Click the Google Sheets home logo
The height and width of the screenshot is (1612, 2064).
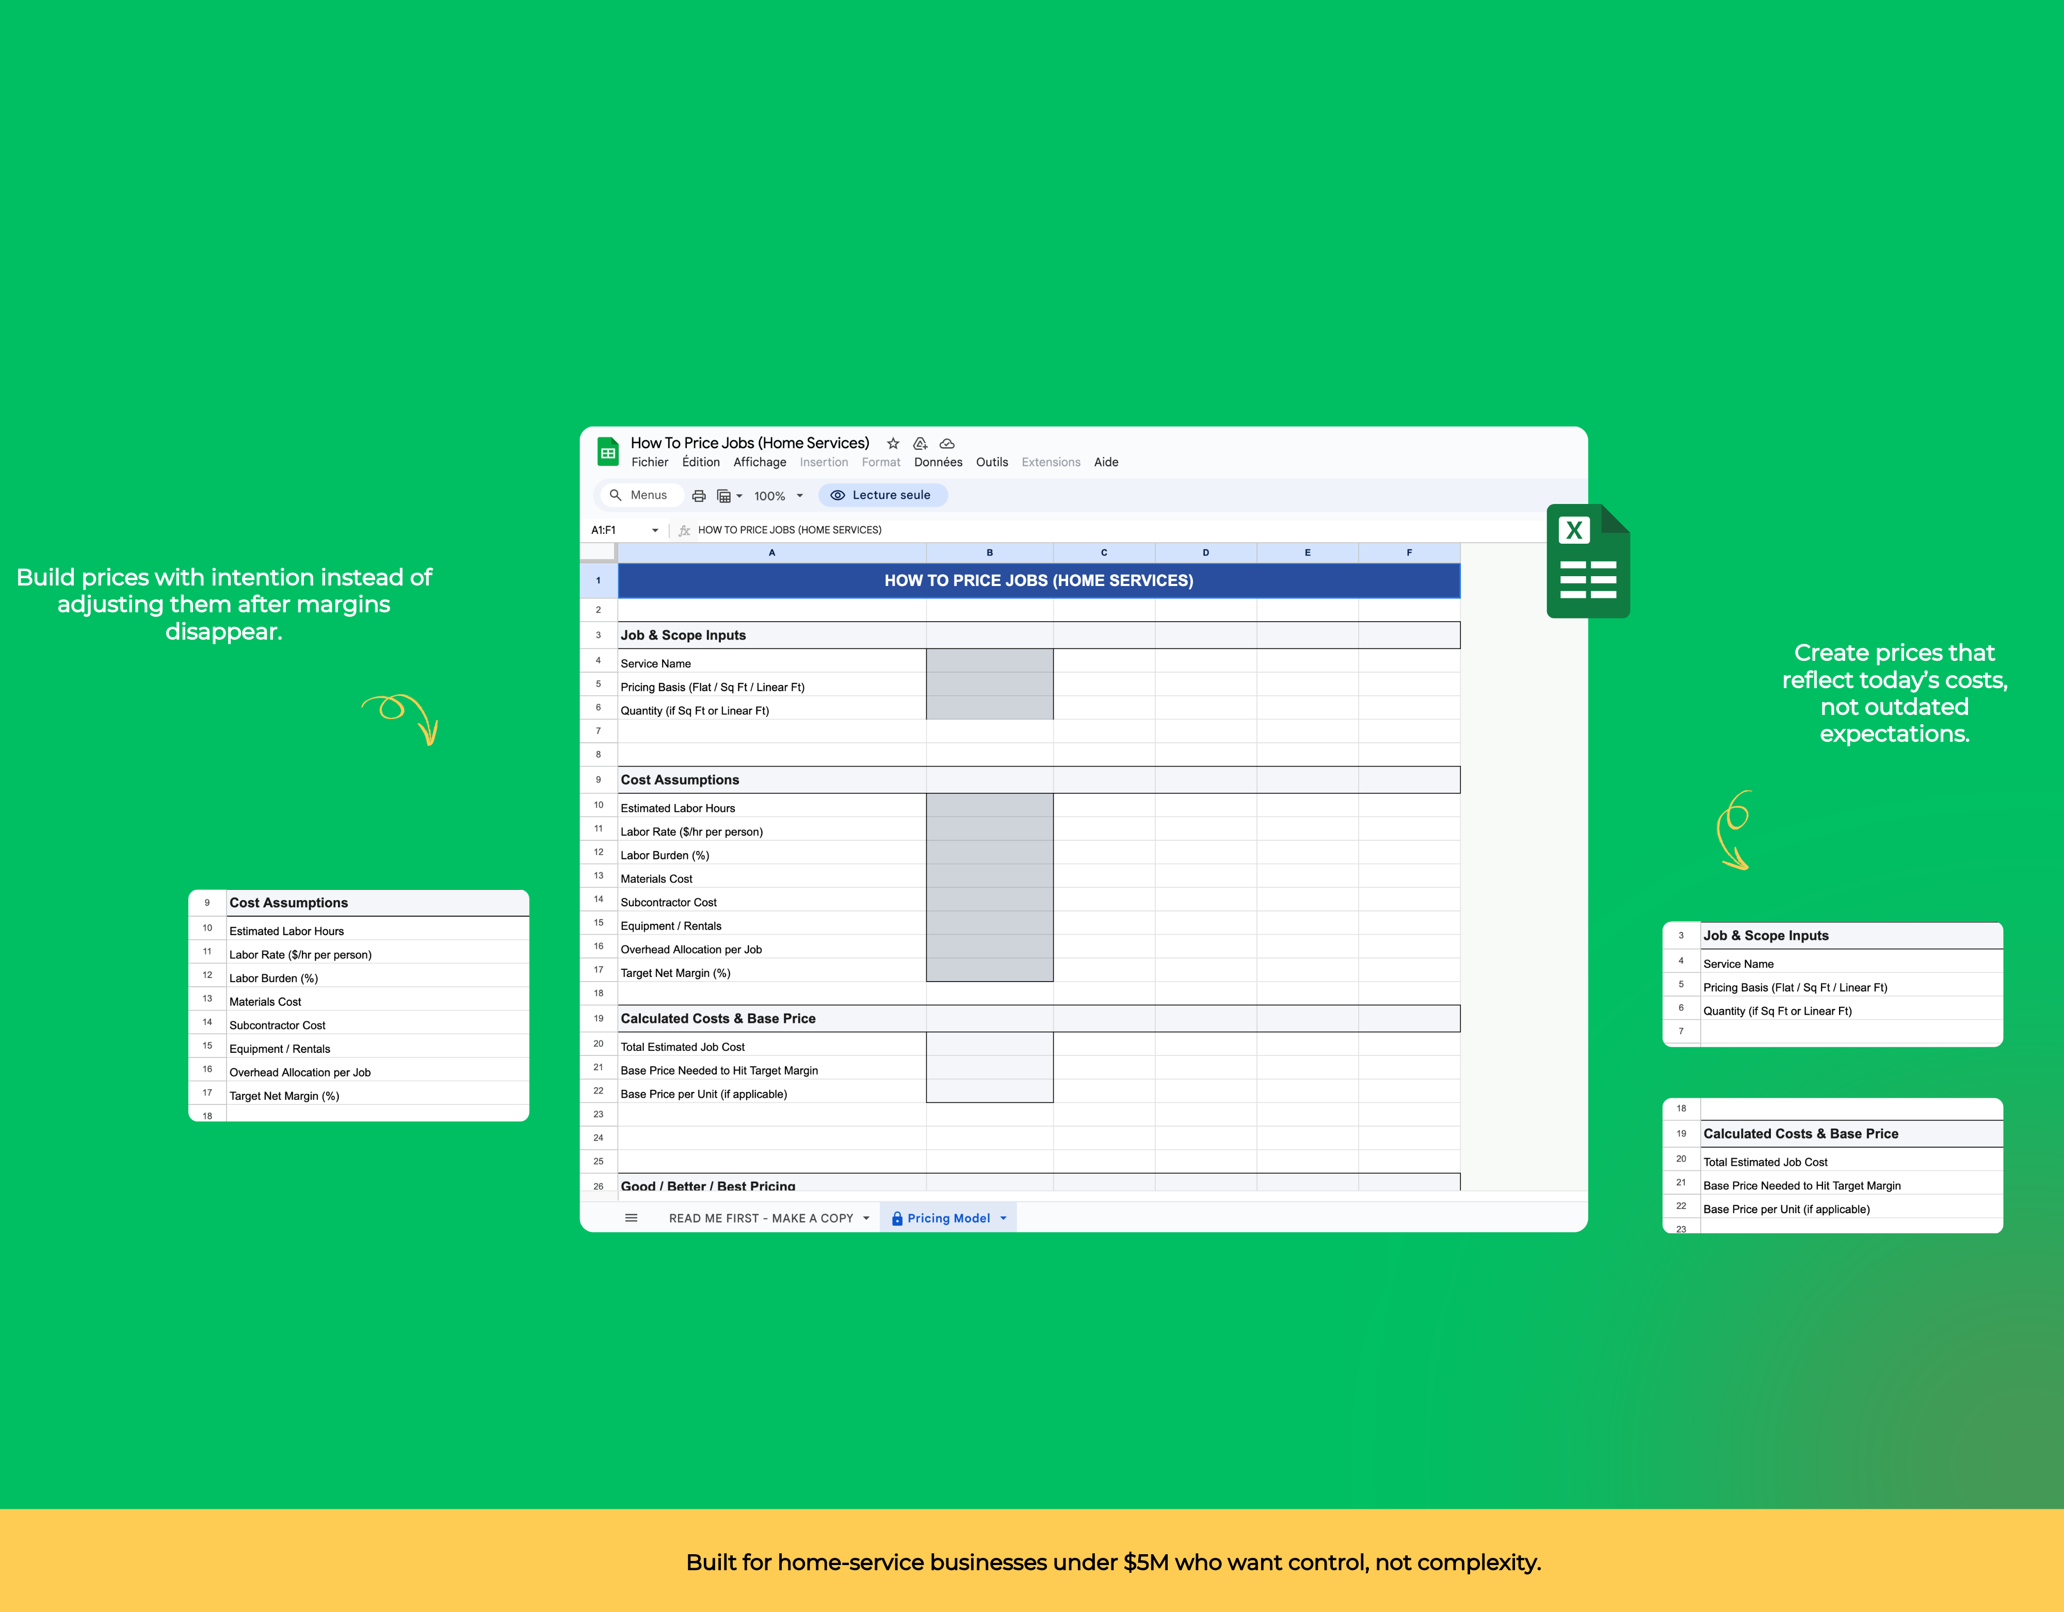coord(608,452)
